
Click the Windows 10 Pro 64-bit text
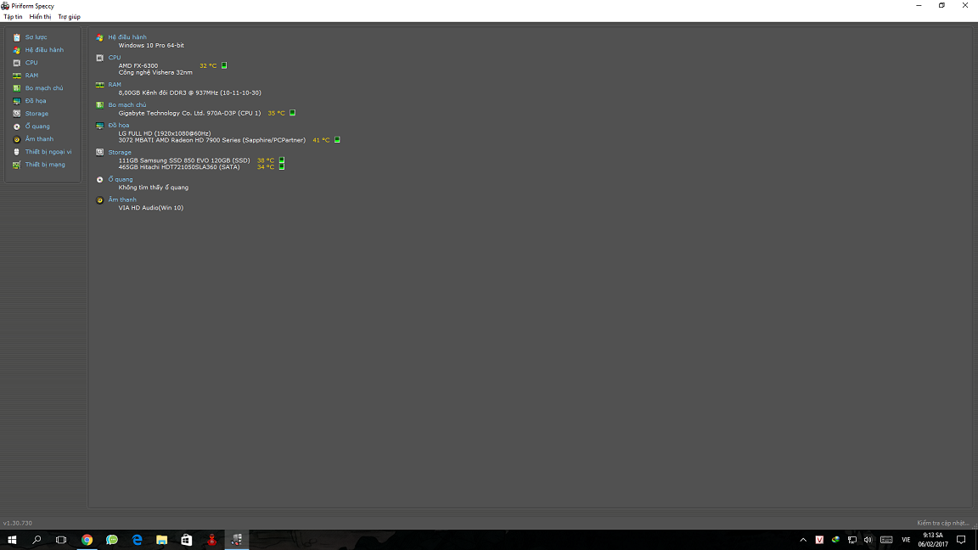click(152, 46)
